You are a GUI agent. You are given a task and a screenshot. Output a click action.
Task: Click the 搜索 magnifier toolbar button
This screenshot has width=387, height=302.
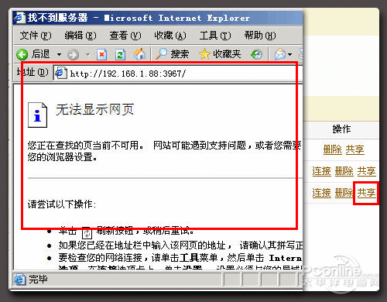point(172,54)
